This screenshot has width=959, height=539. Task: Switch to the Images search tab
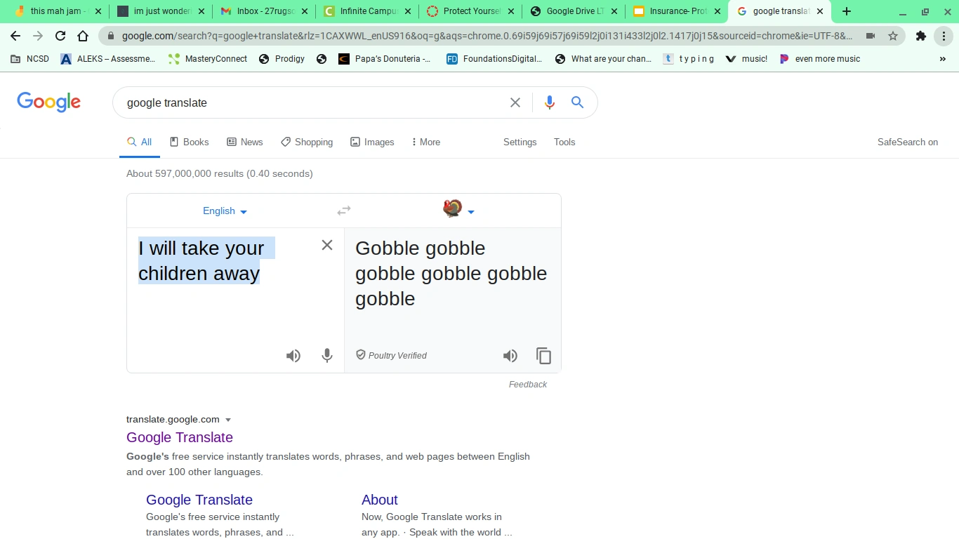click(372, 142)
